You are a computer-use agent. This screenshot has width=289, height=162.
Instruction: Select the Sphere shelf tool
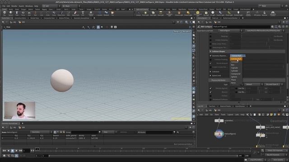[x=11, y=13]
